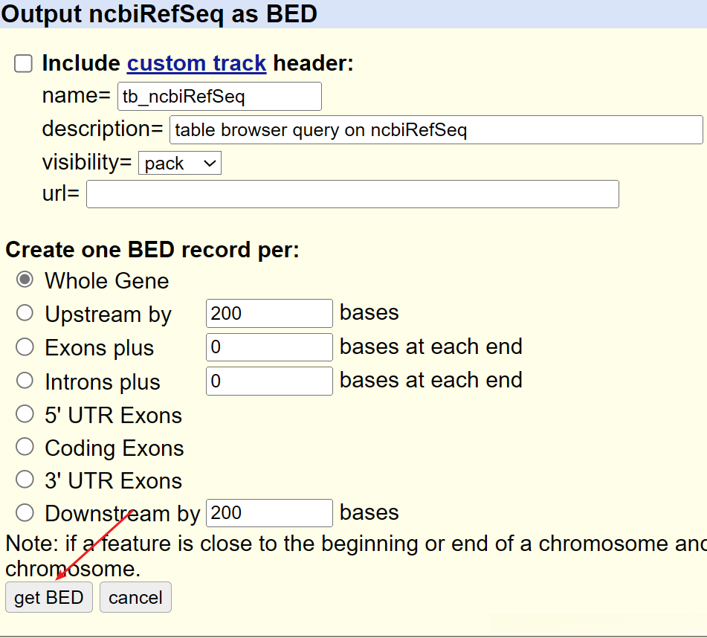Select the Whole Gene radio button
This screenshot has width=707, height=638.
tap(25, 280)
